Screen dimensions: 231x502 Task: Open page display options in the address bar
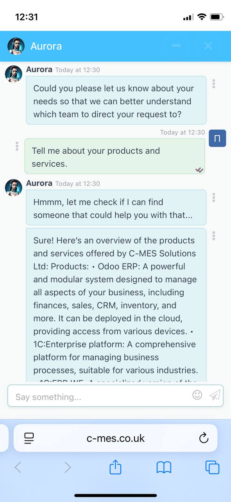[29, 438]
